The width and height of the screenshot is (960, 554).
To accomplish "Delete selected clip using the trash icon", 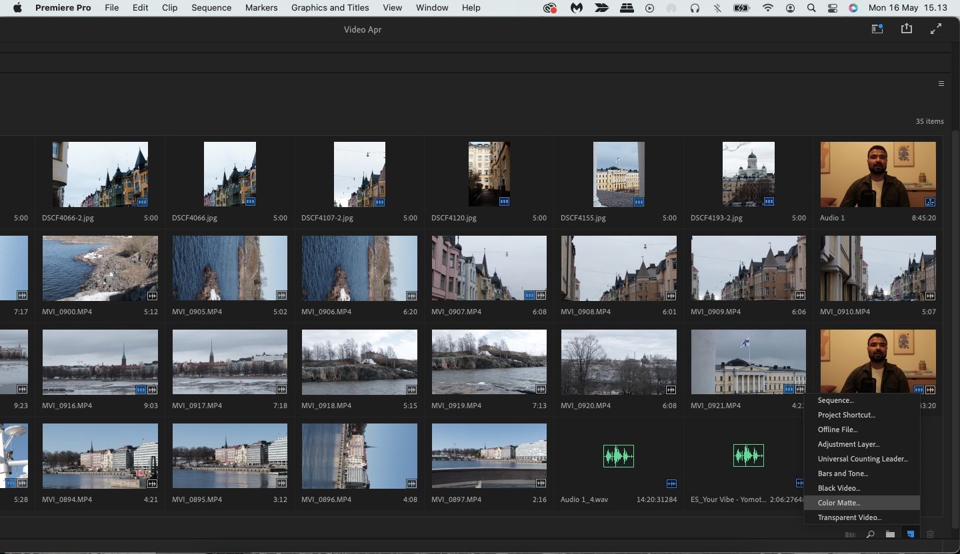I will coord(931,534).
